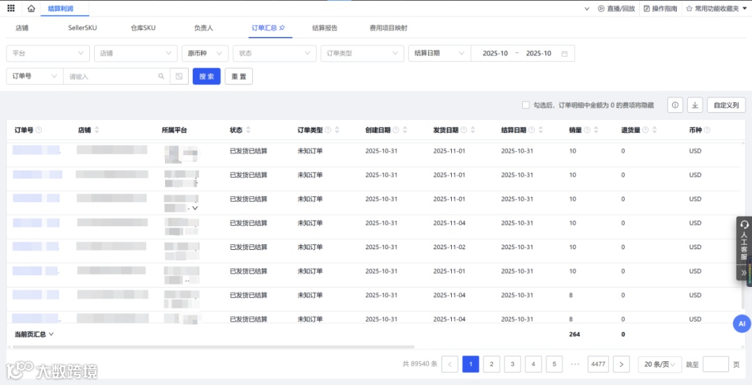This screenshot has width=752, height=385.
Task: Sort by 销量 column arrows
Action: click(x=595, y=130)
